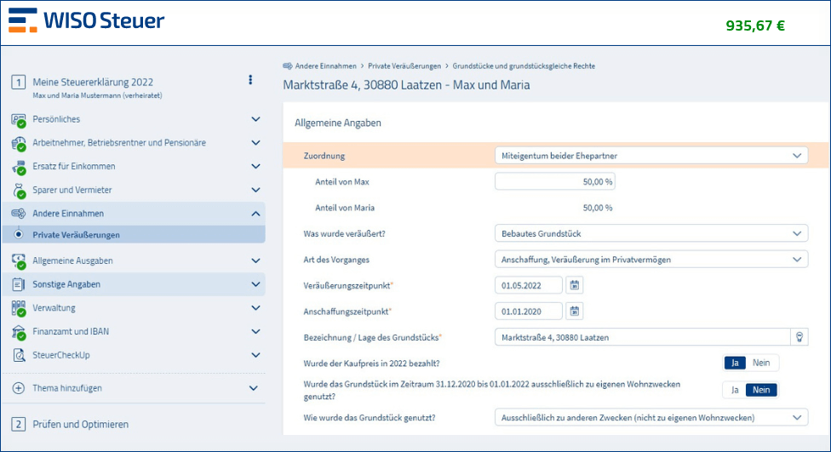Click the Allgemeine Angaben heading
Image resolution: width=831 pixels, height=452 pixels.
click(337, 123)
